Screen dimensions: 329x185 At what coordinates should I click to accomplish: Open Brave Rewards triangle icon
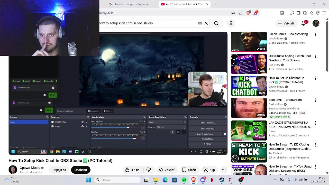pos(256,13)
